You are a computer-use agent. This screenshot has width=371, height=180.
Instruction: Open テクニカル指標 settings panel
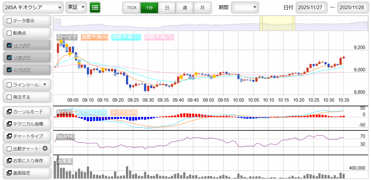[x=27, y=124]
